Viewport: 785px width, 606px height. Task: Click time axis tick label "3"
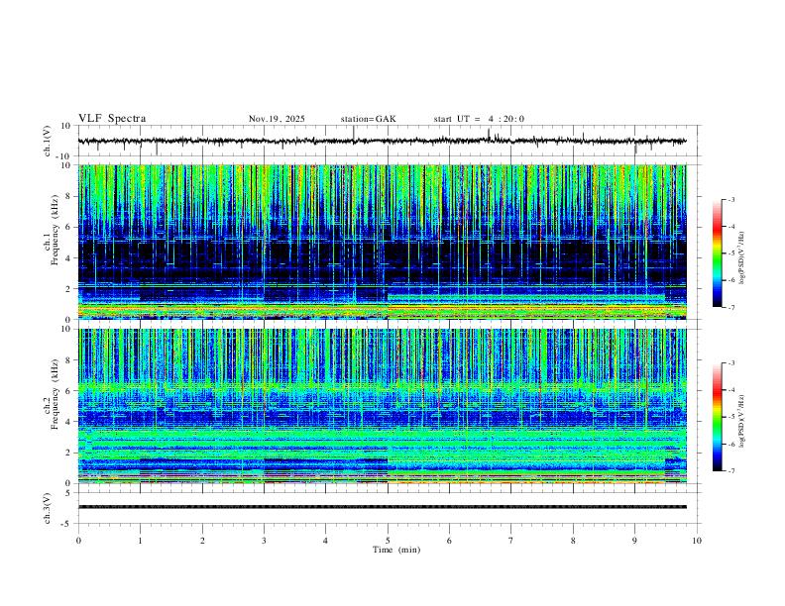click(264, 541)
